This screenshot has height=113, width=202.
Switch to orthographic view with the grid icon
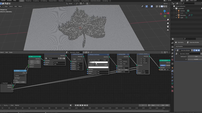pyautogui.click(x=168, y=30)
